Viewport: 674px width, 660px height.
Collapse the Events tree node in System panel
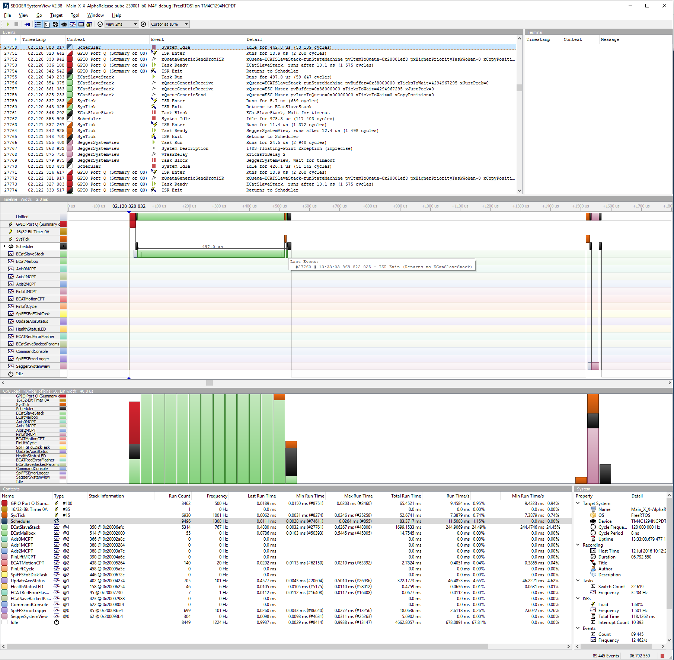click(x=578, y=628)
